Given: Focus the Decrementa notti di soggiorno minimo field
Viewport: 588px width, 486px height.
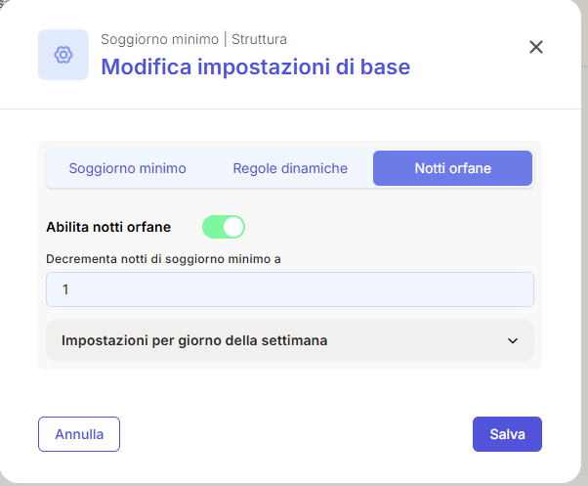Looking at the screenshot, I should [290, 289].
